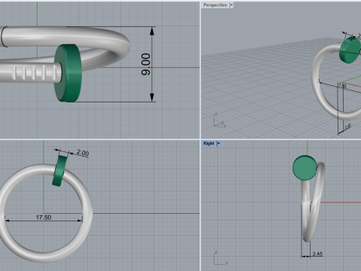The height and width of the screenshot is (271, 361).
Task: Click the upper arrowhead of the 9.00 dimension
Action: 152,31
